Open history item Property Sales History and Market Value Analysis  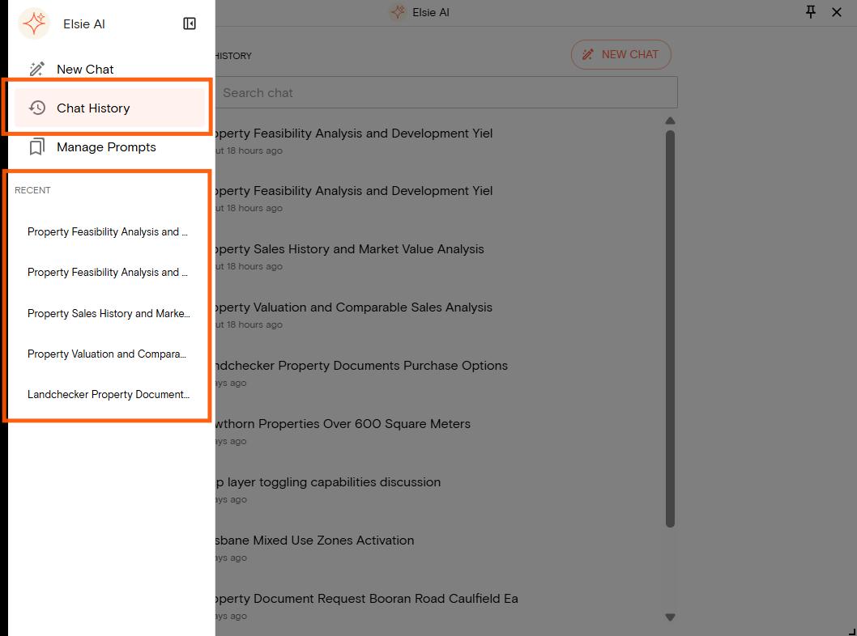(350, 249)
